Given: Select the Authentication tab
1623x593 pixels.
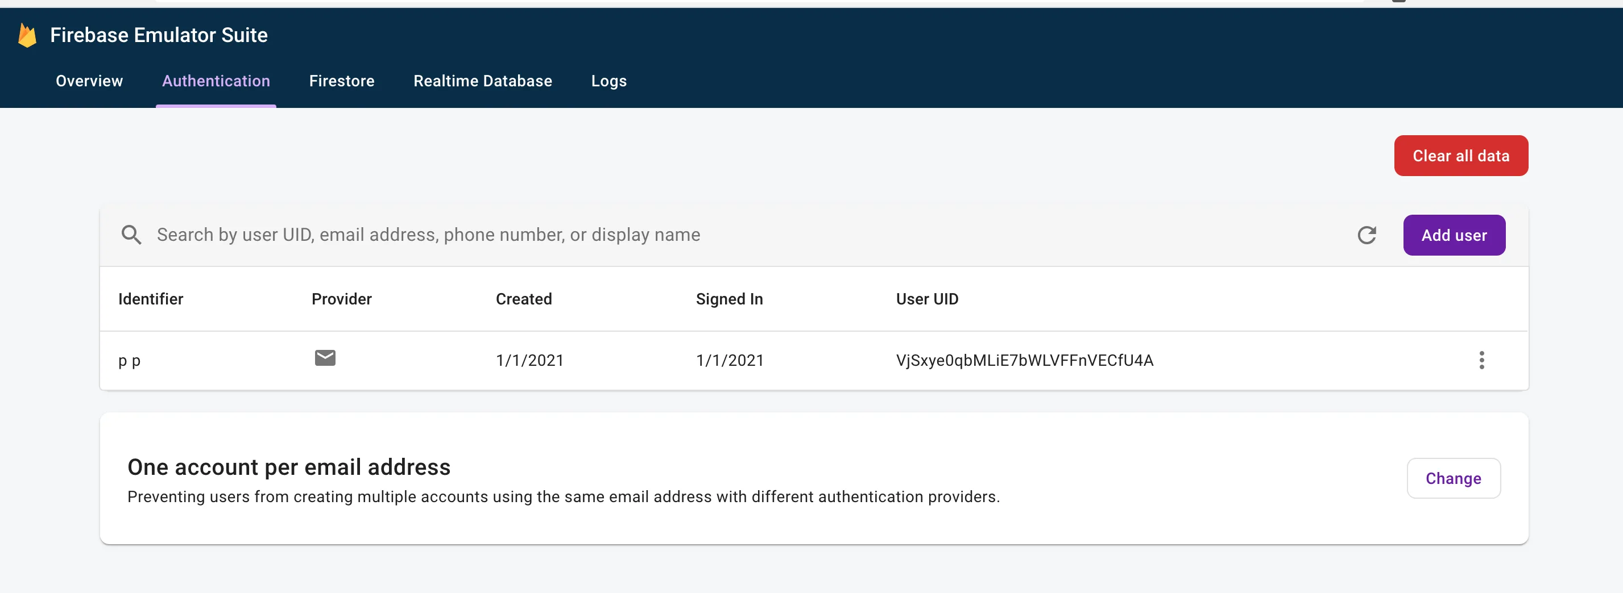Looking at the screenshot, I should pos(216,81).
